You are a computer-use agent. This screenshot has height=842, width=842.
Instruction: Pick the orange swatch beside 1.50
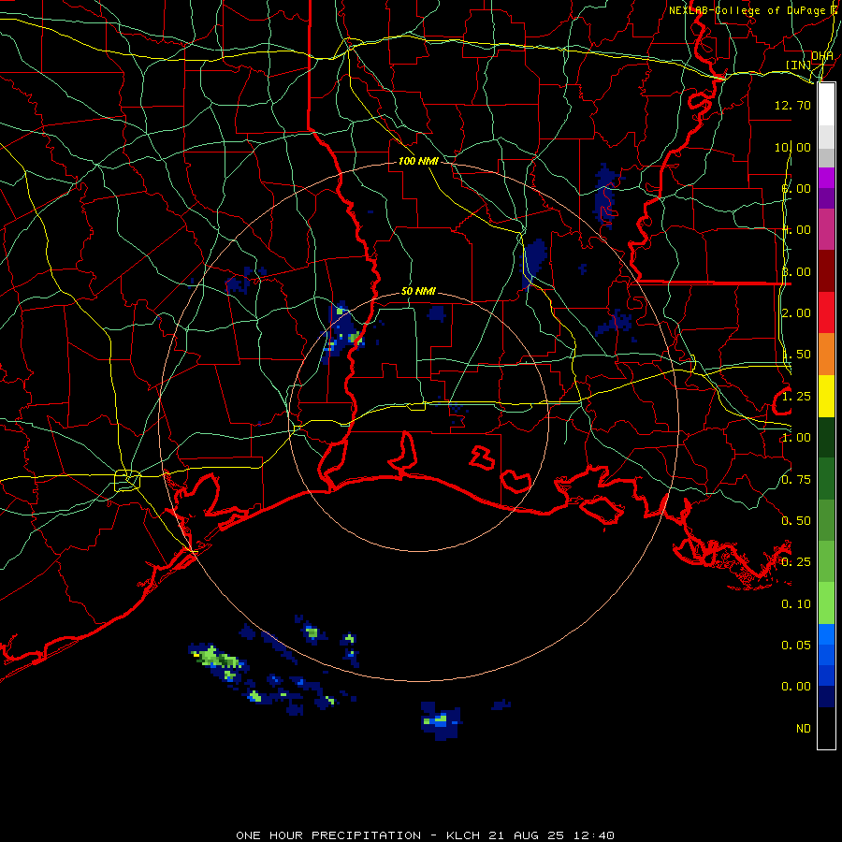tap(826, 354)
